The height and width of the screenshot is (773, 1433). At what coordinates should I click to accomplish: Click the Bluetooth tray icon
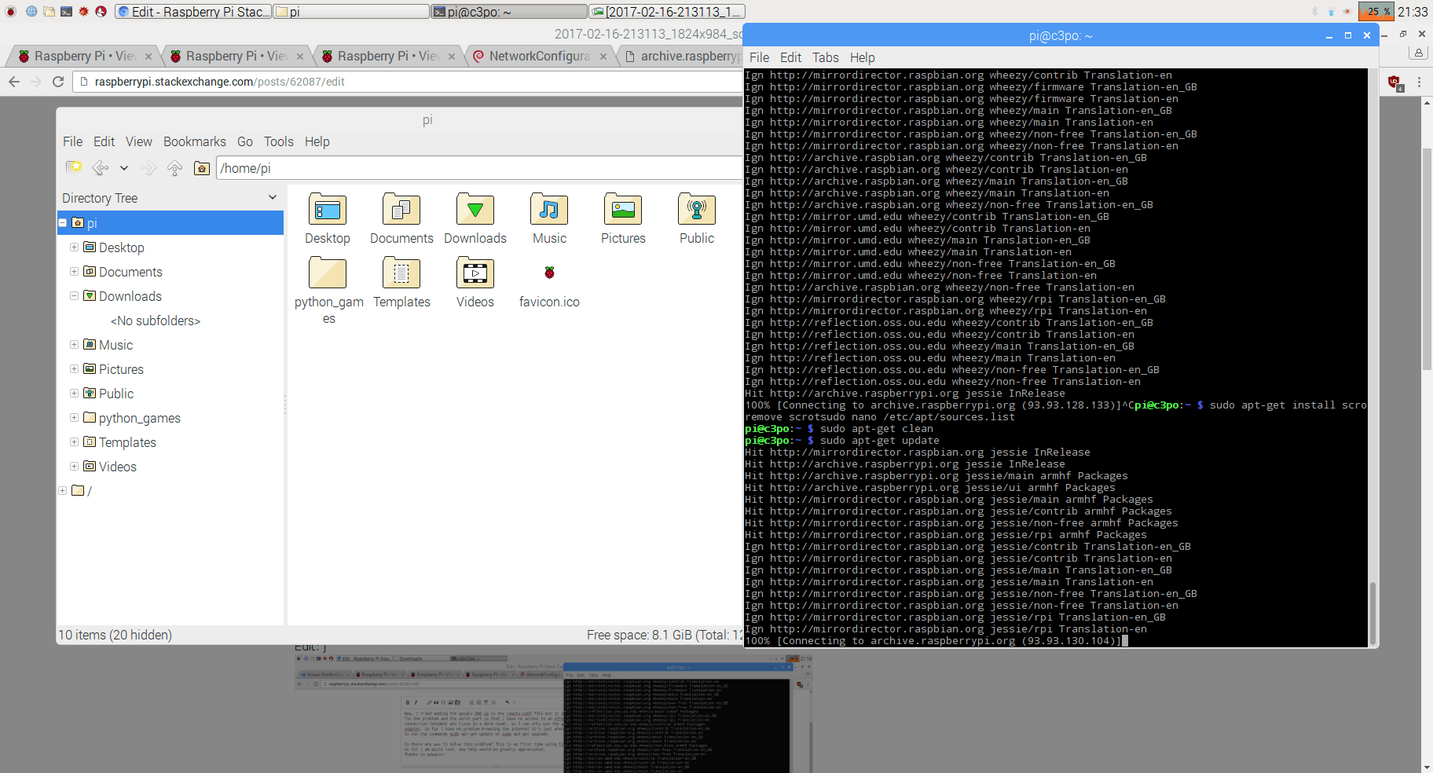(x=1314, y=12)
